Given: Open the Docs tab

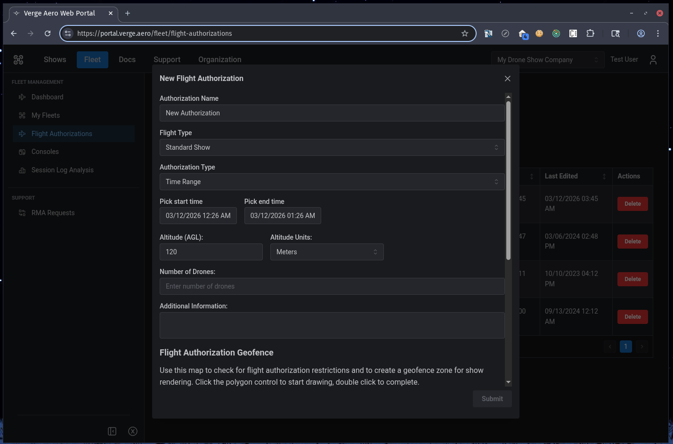Looking at the screenshot, I should [127, 60].
